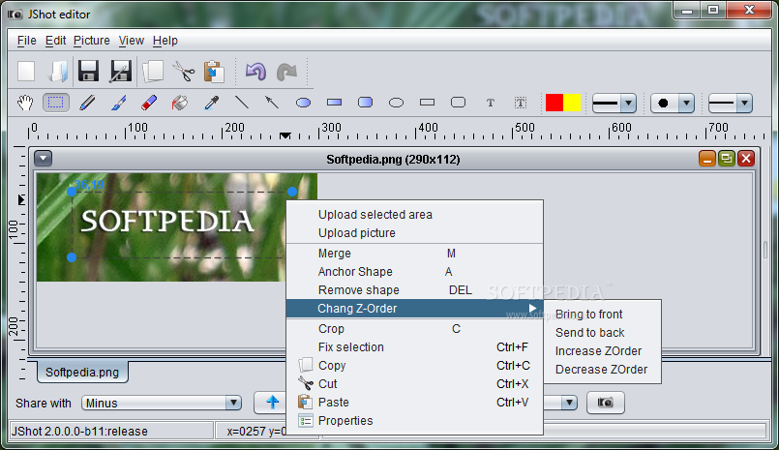
Task: Select the Hand pan tool
Action: pos(25,103)
